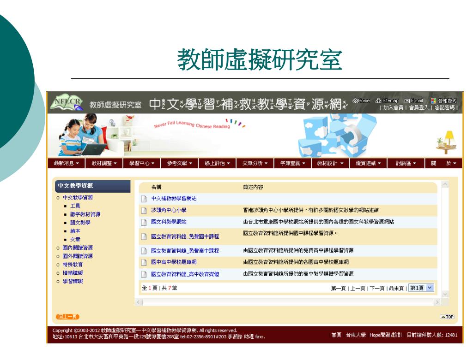The height and width of the screenshot is (354, 473).
Task: Click the 回上一頁 button
Action: click(x=67, y=317)
